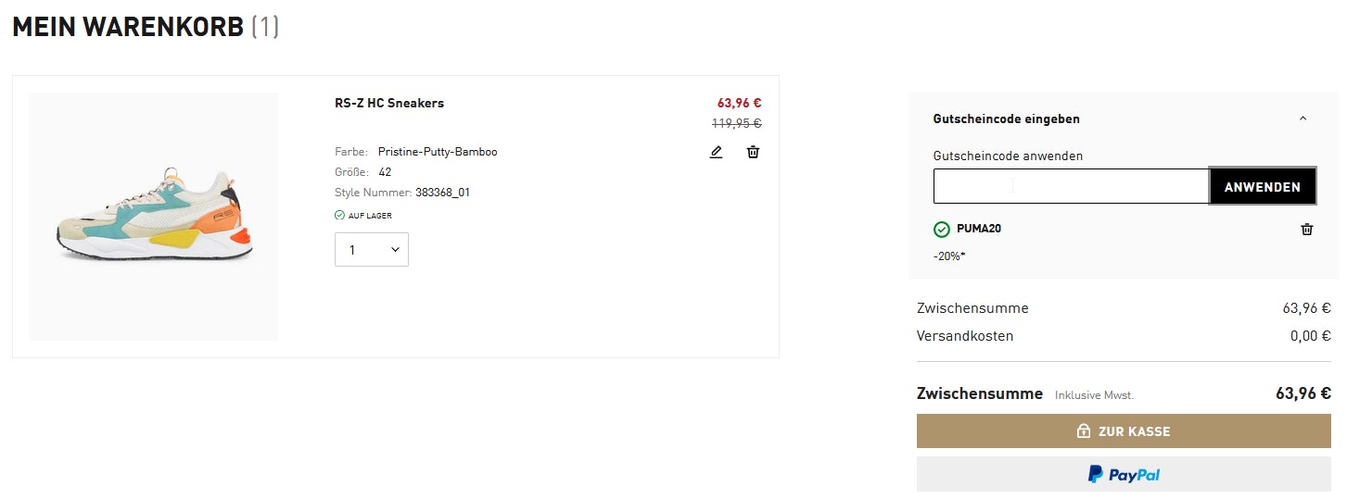Focus the Gutscheincode input field
The width and height of the screenshot is (1347, 499).
[x=1071, y=186]
